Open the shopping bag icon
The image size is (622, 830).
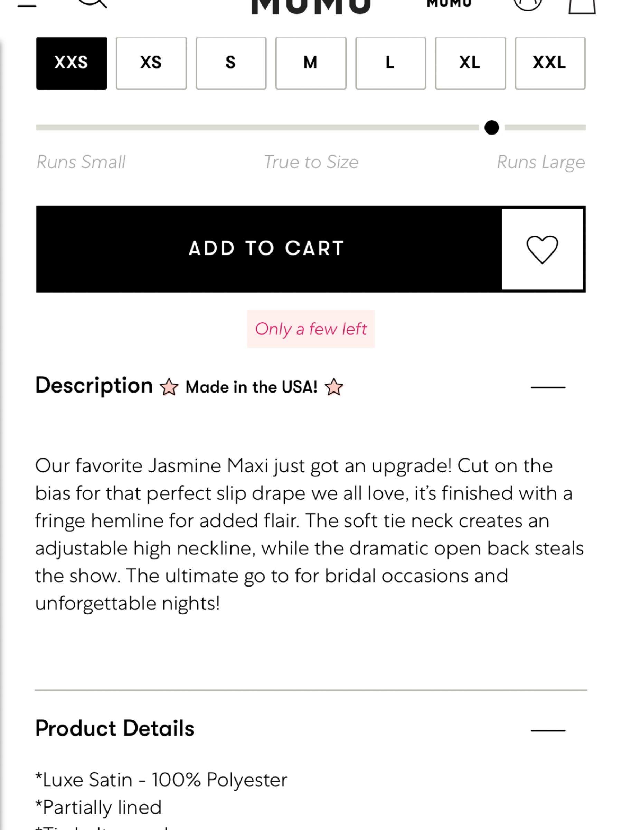click(x=582, y=6)
